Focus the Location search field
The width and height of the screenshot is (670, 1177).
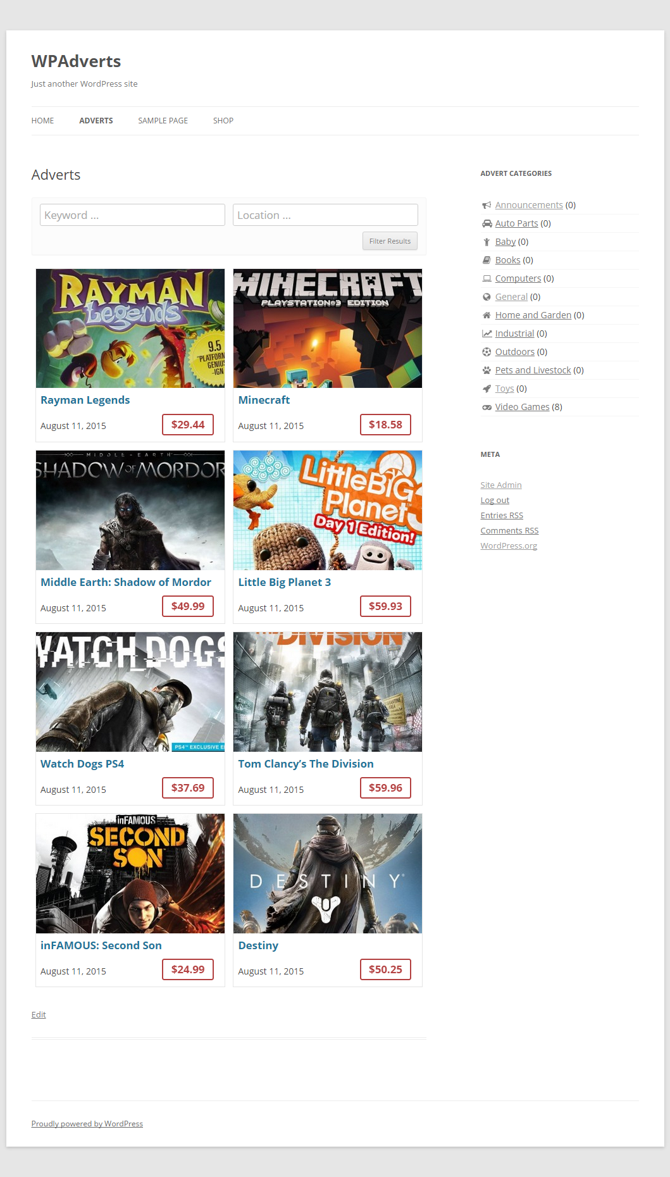point(325,215)
